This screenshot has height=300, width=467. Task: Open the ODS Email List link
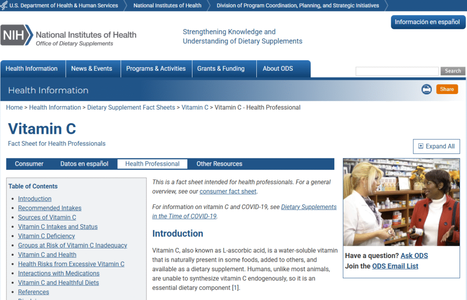coord(395,266)
